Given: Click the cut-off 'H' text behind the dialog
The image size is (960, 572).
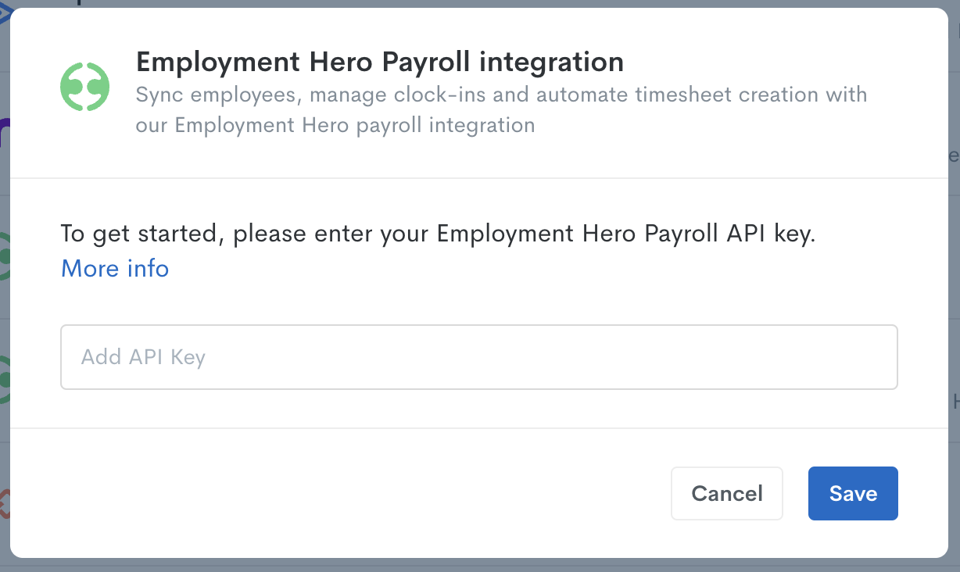Looking at the screenshot, I should pos(955,402).
